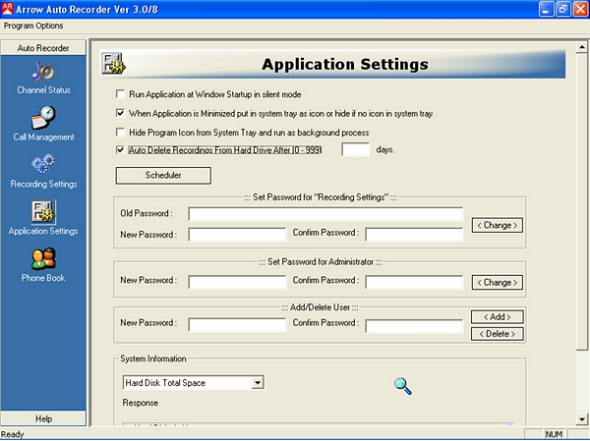The height and width of the screenshot is (441, 590).
Task: Click the scrollbar up arrow
Action: tap(582, 47)
